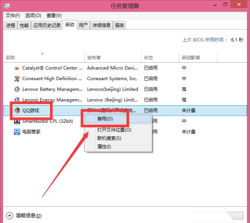Click the Lenovo Energy Management icon
Viewport: 250px width, 223px height.
click(x=17, y=100)
